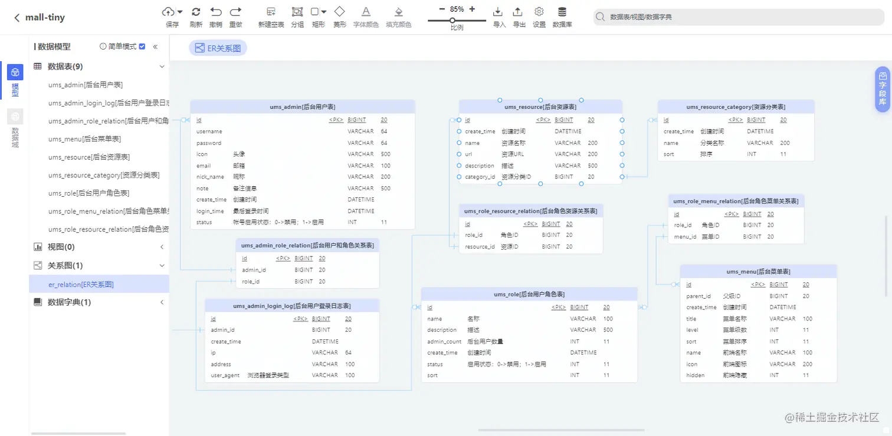Screen dimensions: 892x436
Task: Select the ums_admin_role_relation diagram table header
Action: click(x=307, y=245)
